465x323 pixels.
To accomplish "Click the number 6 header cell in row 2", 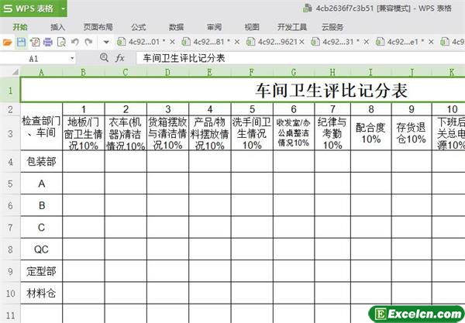I will click(x=294, y=109).
